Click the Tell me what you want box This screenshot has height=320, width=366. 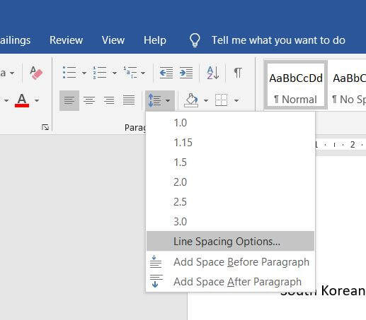tap(278, 40)
